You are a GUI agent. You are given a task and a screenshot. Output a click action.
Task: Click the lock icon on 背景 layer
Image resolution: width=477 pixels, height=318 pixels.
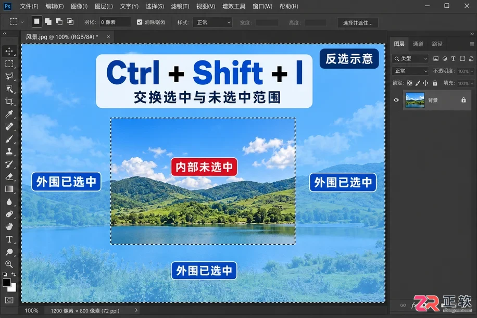click(x=463, y=100)
